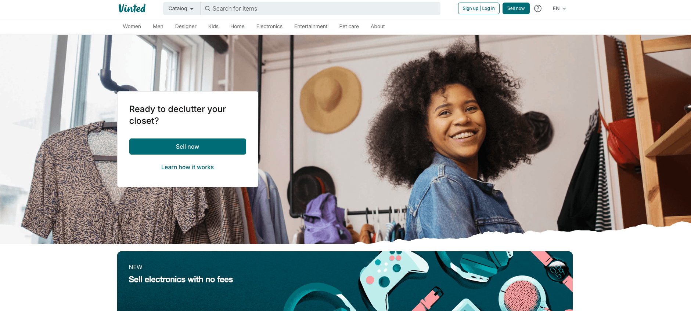The image size is (691, 311).
Task: Open the Home category
Action: click(237, 26)
